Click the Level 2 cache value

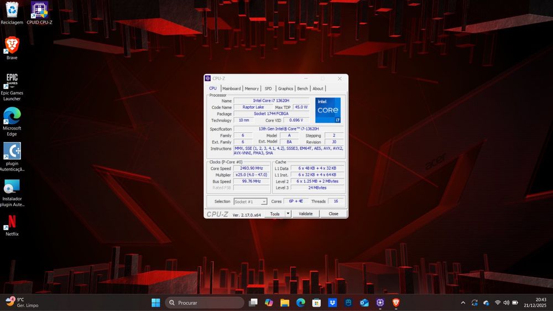pos(317,182)
